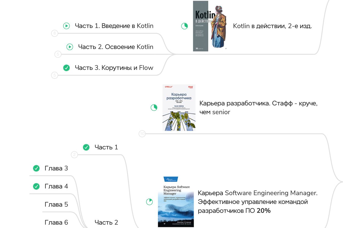Select the "Часть 2" node label
This screenshot has height=228, width=343.
pyautogui.click(x=106, y=222)
